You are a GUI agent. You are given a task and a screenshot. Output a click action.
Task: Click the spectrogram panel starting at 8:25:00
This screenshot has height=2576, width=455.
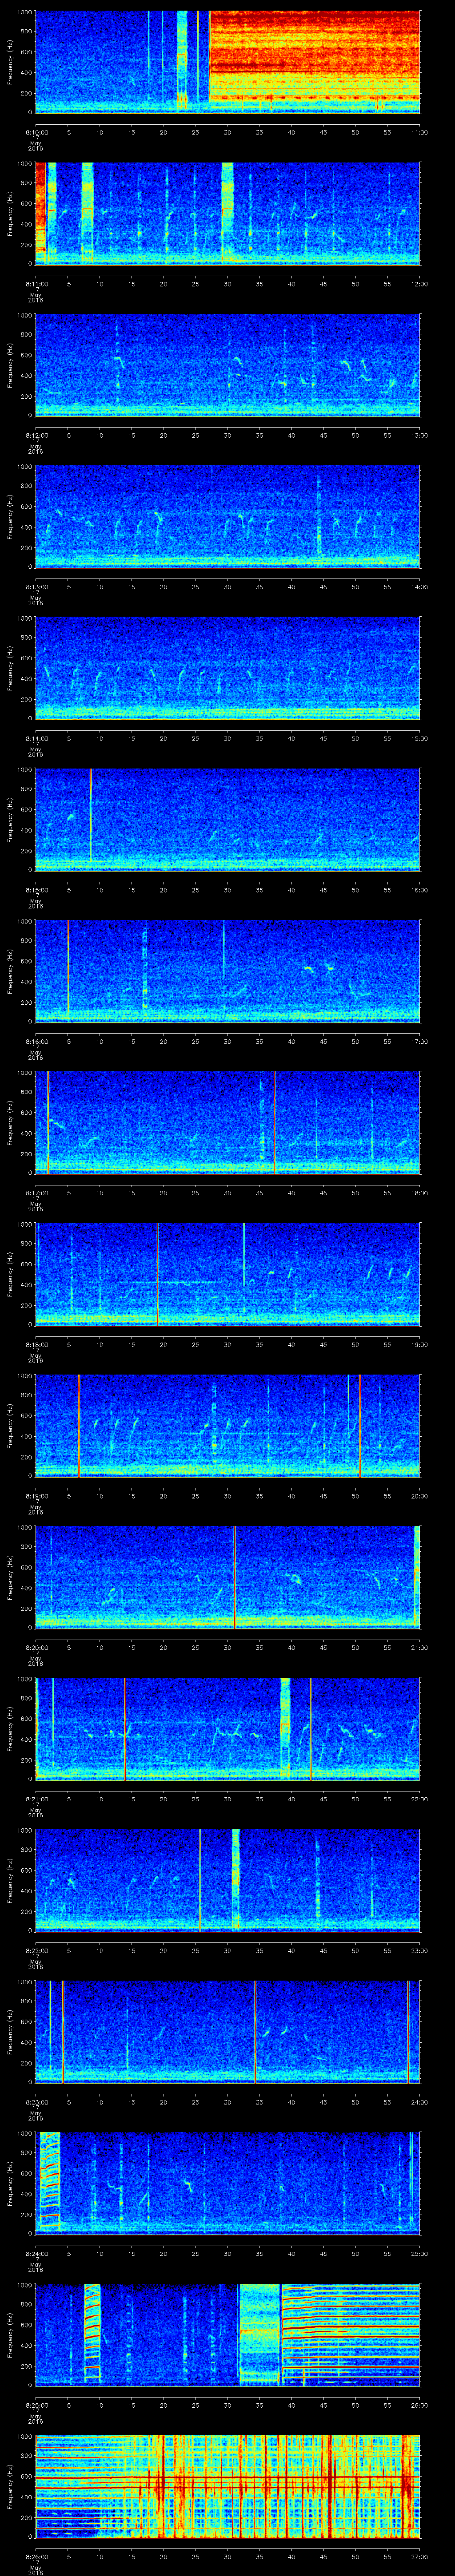coord(228,2335)
